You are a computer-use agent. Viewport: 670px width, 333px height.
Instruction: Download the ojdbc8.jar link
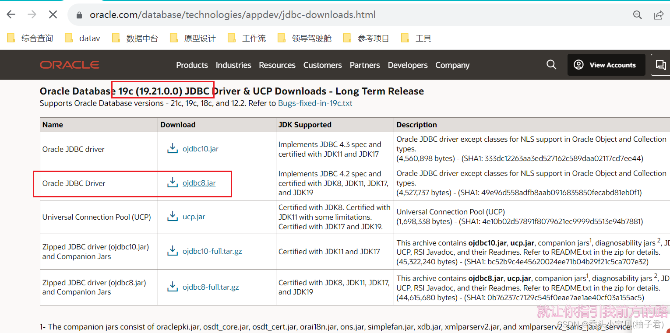coord(199,183)
